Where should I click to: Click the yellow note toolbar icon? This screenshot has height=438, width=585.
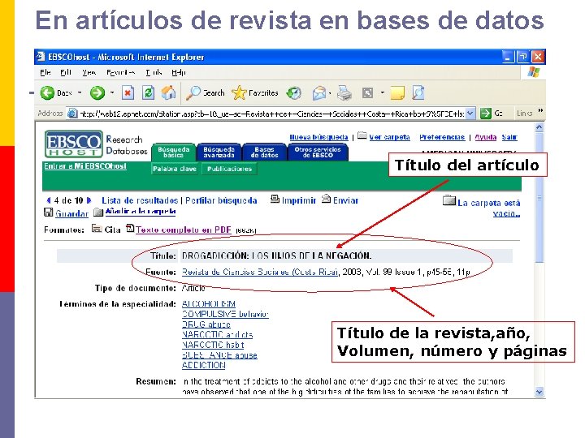[397, 92]
